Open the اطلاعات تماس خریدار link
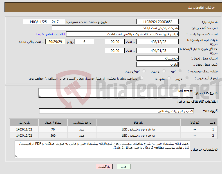The width and height of the screenshot is (222, 174). coord(50,34)
